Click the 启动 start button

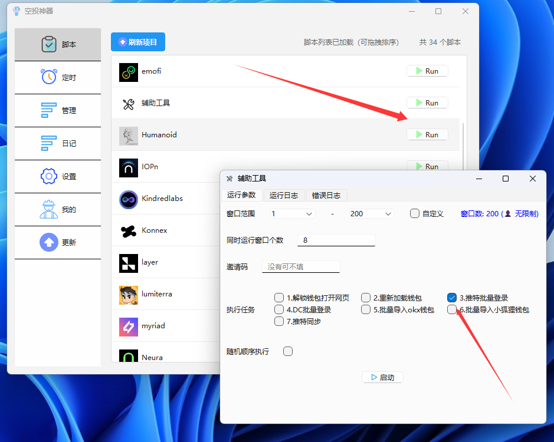[x=382, y=377]
